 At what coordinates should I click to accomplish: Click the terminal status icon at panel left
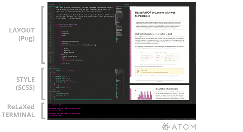tap(50, 102)
